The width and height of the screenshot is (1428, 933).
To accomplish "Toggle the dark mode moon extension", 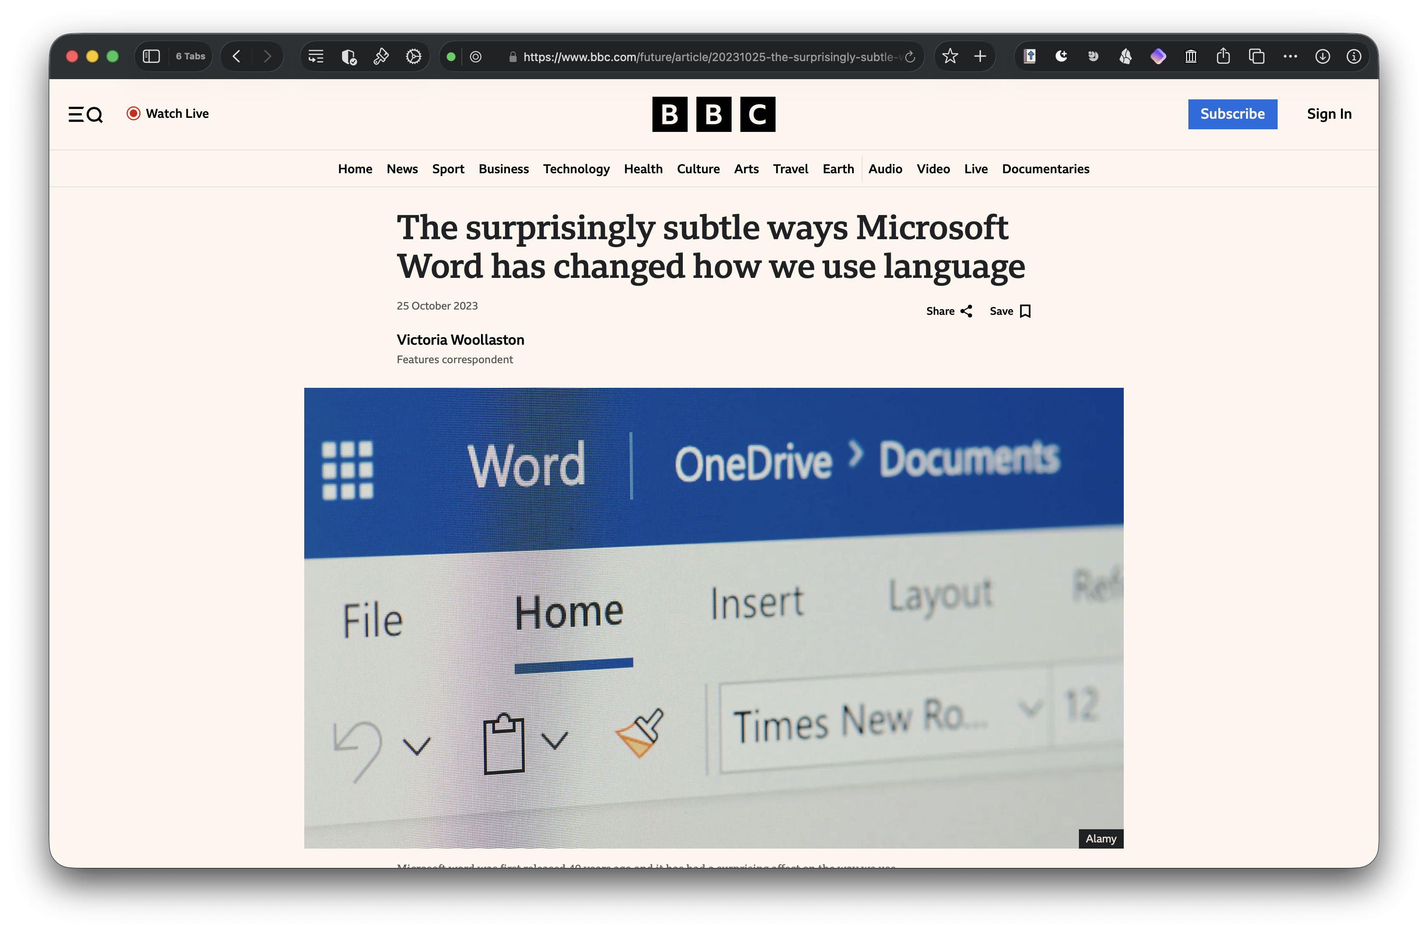I will [x=1061, y=56].
